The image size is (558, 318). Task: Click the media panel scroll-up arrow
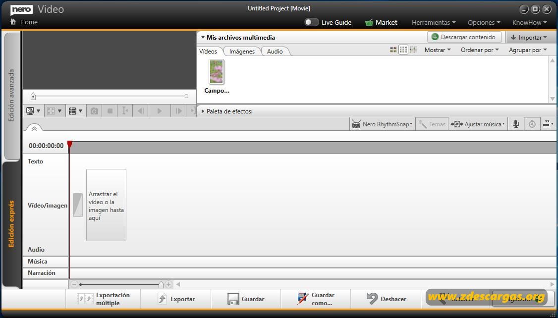tap(553, 60)
